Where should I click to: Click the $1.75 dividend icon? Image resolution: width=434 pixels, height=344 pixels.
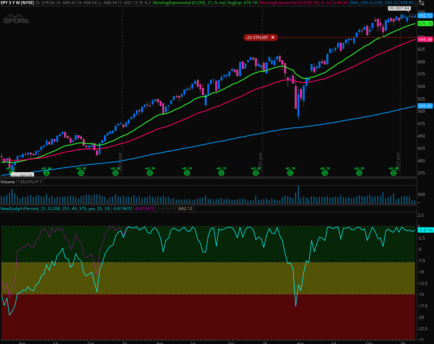click(x=221, y=173)
